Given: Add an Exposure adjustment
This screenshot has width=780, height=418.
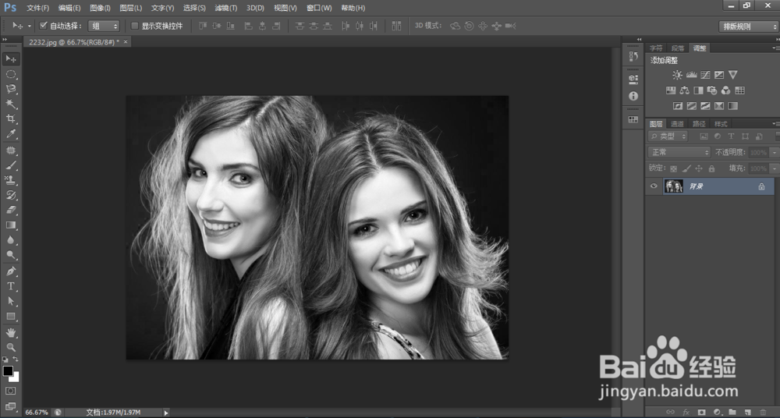Looking at the screenshot, I should tap(719, 75).
